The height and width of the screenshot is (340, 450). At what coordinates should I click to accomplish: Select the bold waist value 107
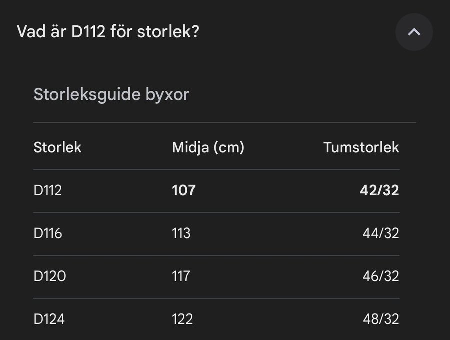[x=184, y=190]
